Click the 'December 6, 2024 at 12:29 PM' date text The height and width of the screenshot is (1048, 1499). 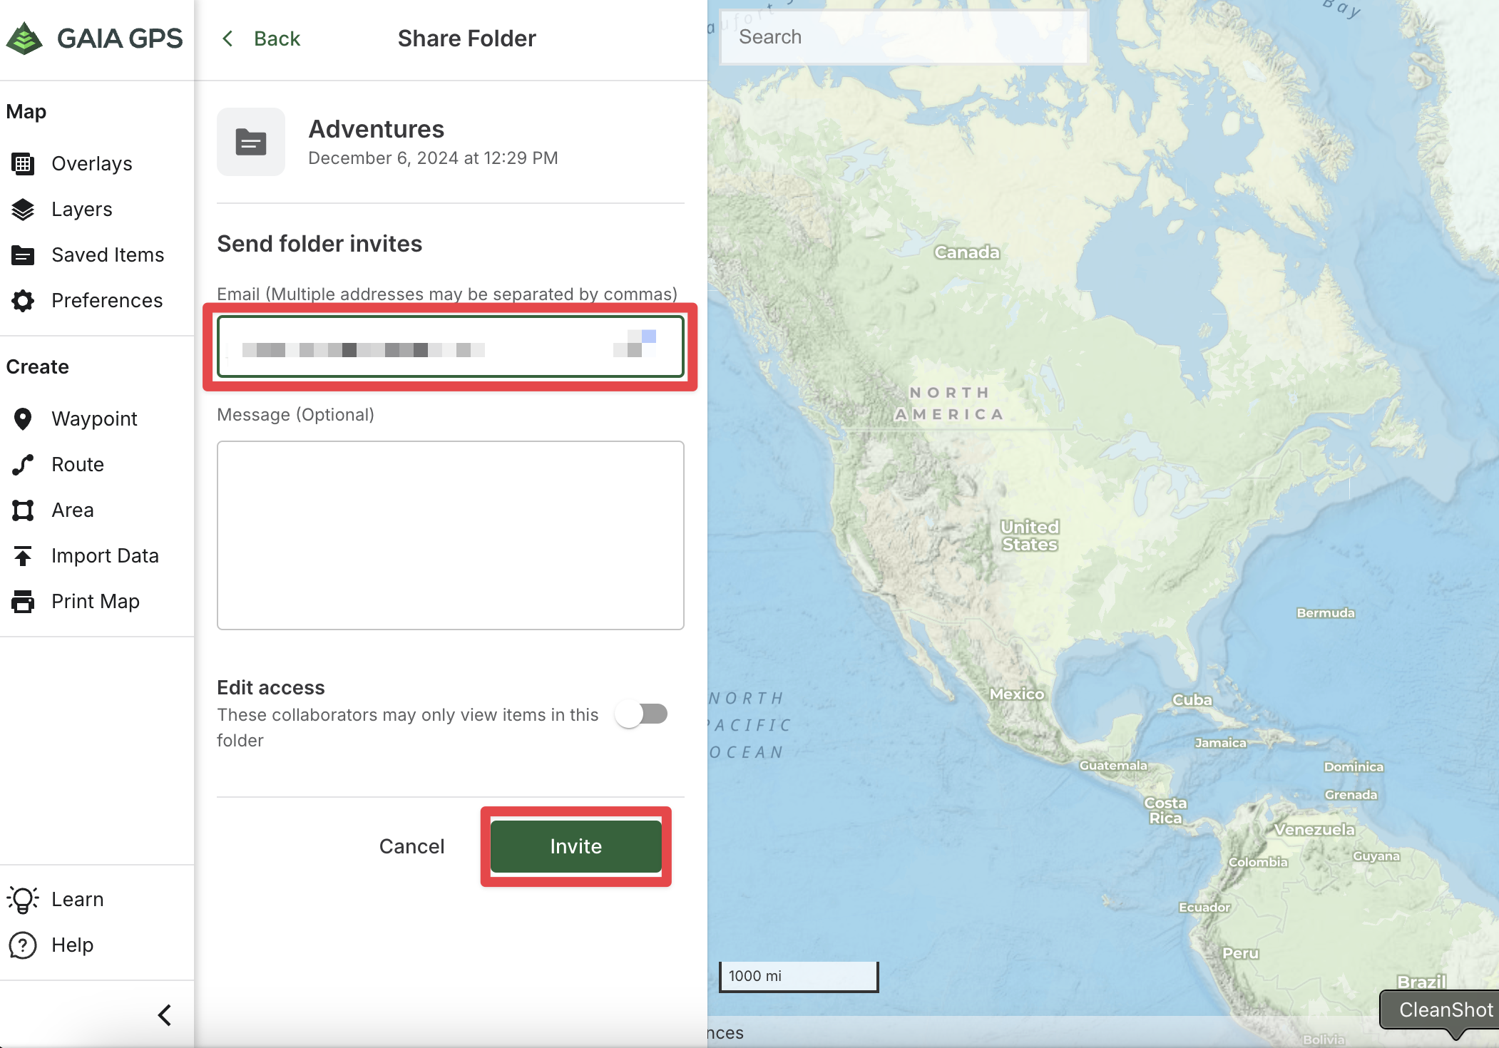433,158
